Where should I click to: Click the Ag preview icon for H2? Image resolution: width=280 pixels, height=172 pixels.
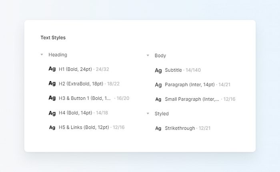pyautogui.click(x=52, y=83)
